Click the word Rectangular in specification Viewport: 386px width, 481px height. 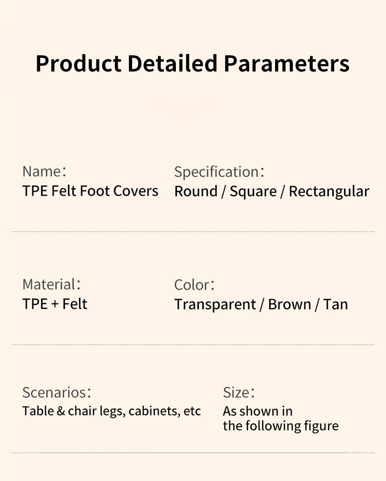tap(329, 192)
